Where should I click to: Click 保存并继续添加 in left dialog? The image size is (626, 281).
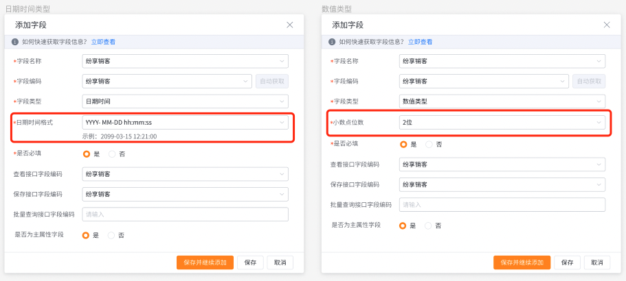(205, 262)
